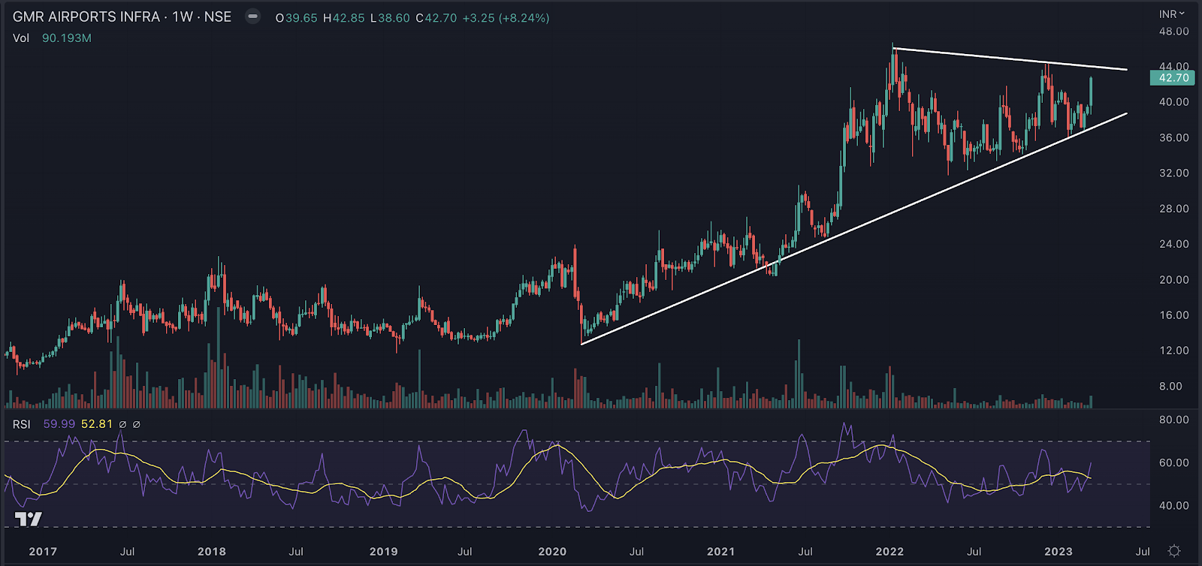The image size is (1202, 566).
Task: Click 12.00 on the price scale
Action: 1173,351
